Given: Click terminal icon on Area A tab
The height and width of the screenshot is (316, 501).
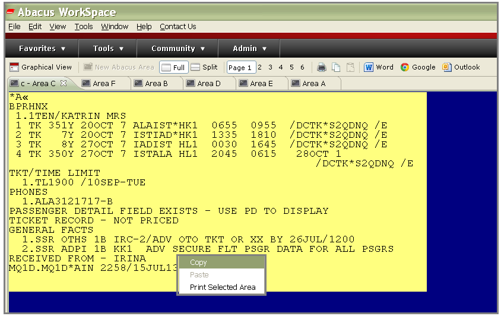Looking at the screenshot, I should coord(296,83).
